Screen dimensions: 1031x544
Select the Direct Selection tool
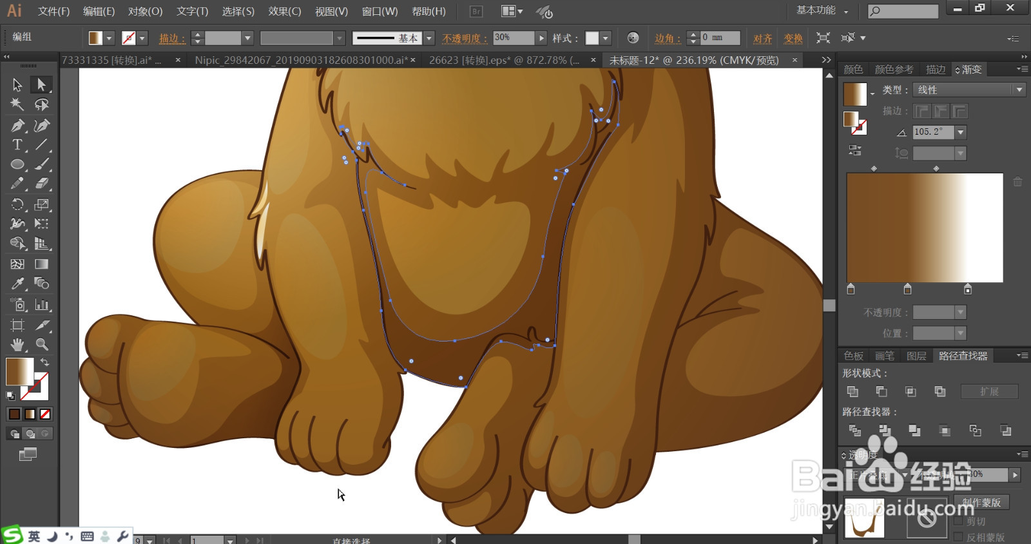tap(41, 84)
